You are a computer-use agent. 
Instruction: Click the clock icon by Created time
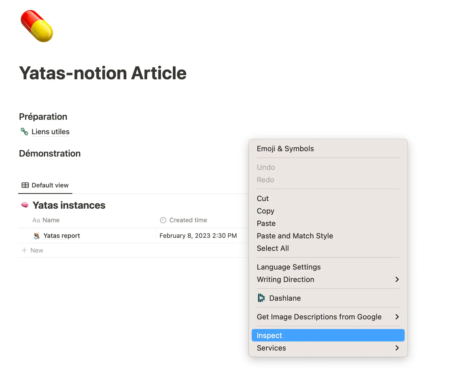tap(163, 220)
